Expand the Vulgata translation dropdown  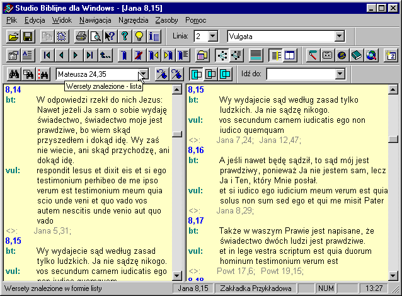click(x=339, y=36)
